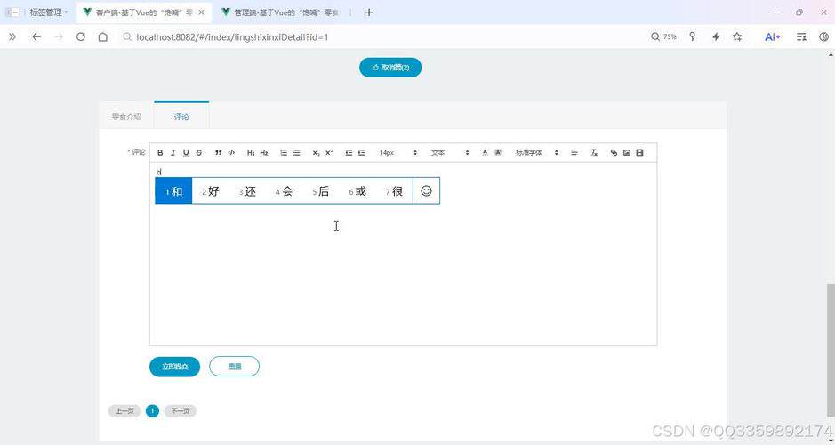Select page number 1 in pagination
Image resolution: width=835 pixels, height=445 pixels.
(x=152, y=411)
